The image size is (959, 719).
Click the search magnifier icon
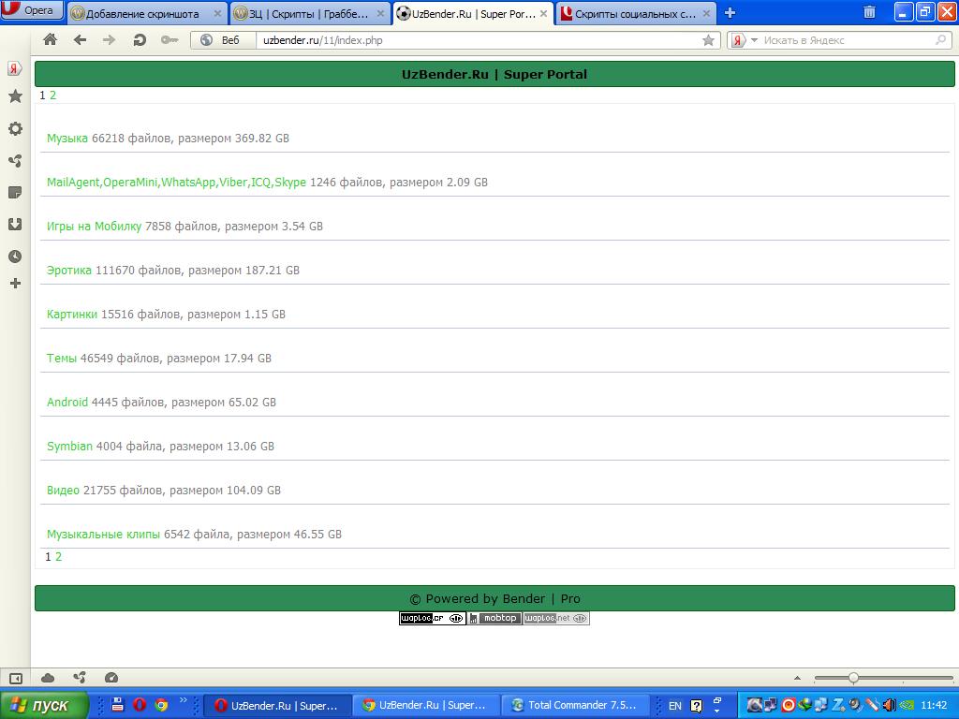tap(940, 40)
